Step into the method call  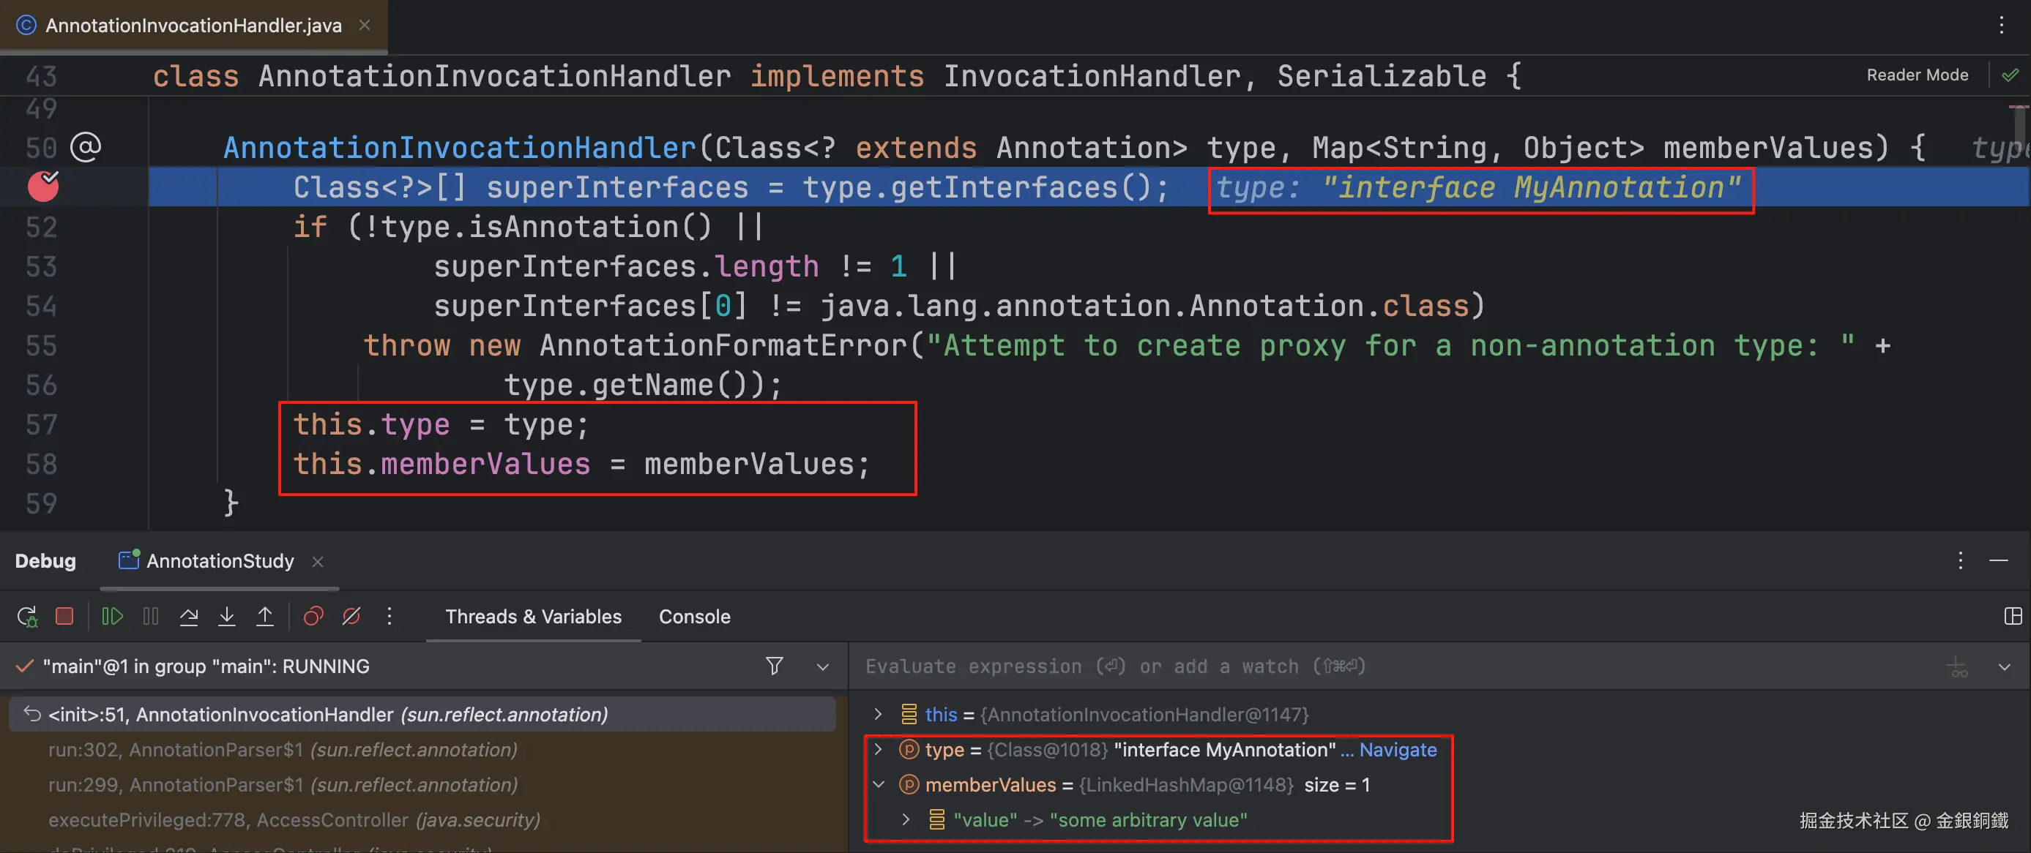point(227,617)
